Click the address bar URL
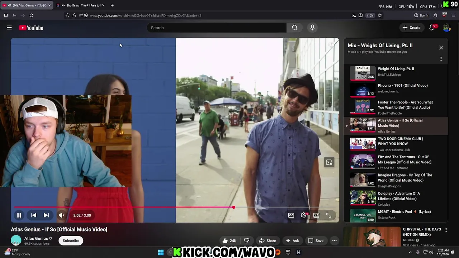Screen dimensions: 459x258 click(146, 15)
